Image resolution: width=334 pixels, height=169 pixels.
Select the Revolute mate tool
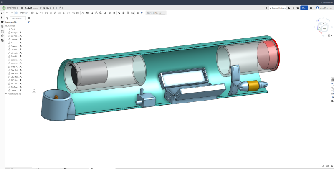[42, 13]
